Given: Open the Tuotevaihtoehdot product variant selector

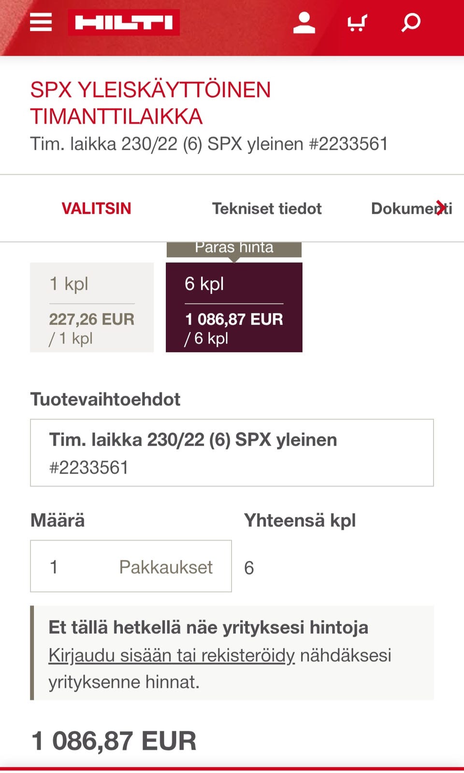Looking at the screenshot, I should 232,453.
